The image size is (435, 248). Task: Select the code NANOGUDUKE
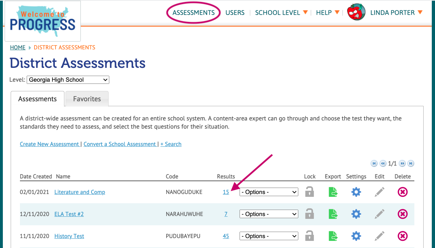[x=184, y=192]
